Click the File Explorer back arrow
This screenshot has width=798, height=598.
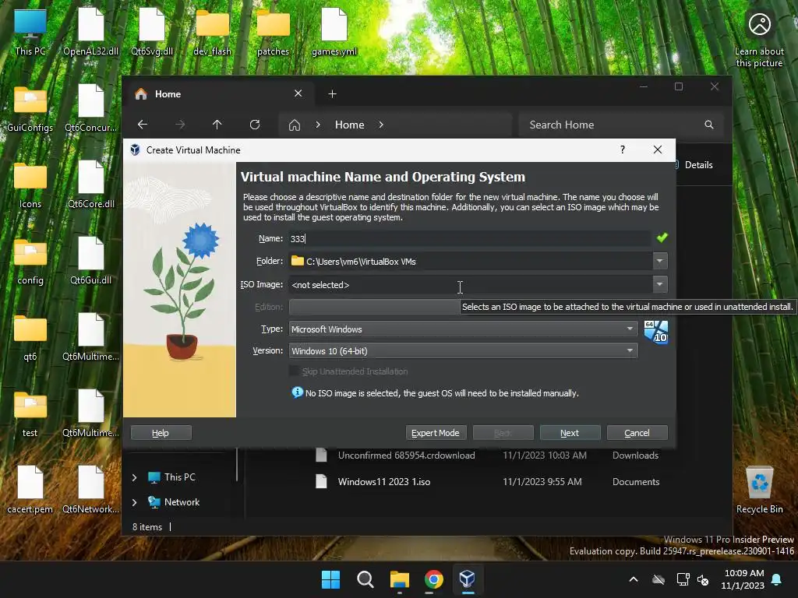pos(143,125)
